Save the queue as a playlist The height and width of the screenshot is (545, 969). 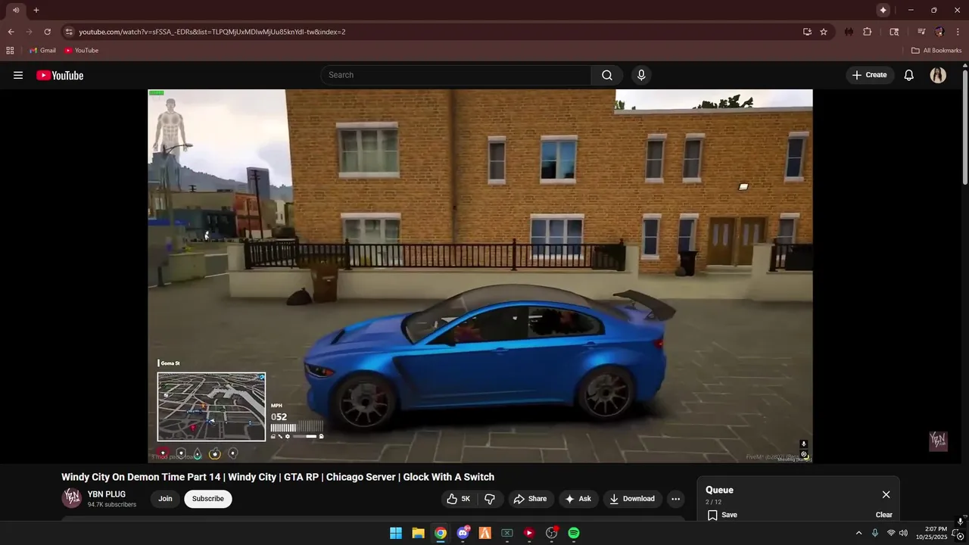coord(722,515)
